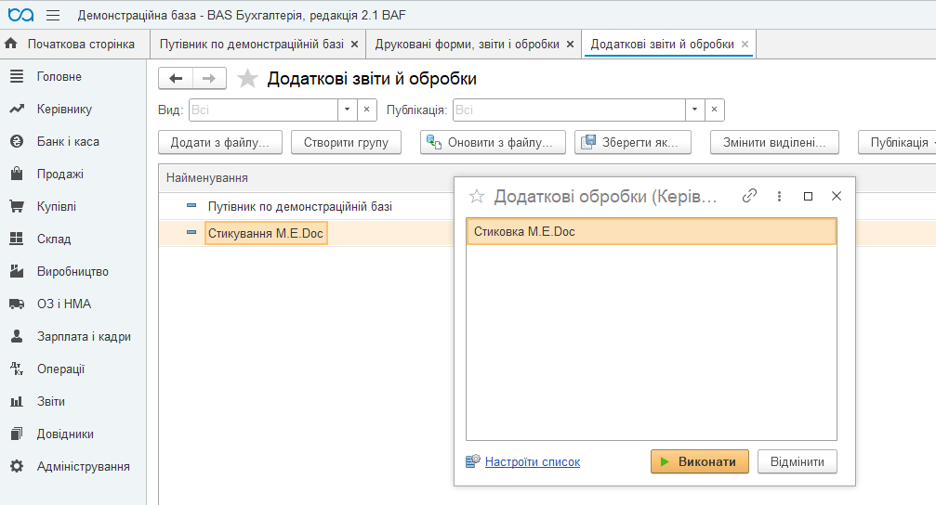Switch to Друковані форми, звіти і обробки tab

coord(467,44)
